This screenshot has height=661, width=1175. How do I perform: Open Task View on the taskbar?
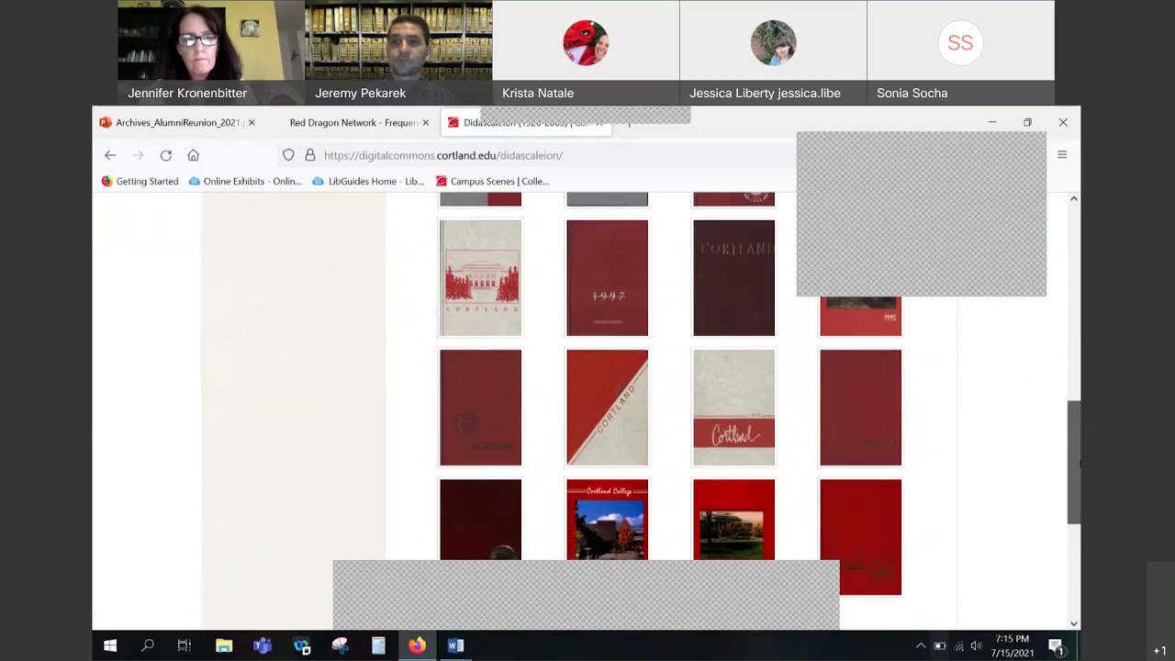185,645
